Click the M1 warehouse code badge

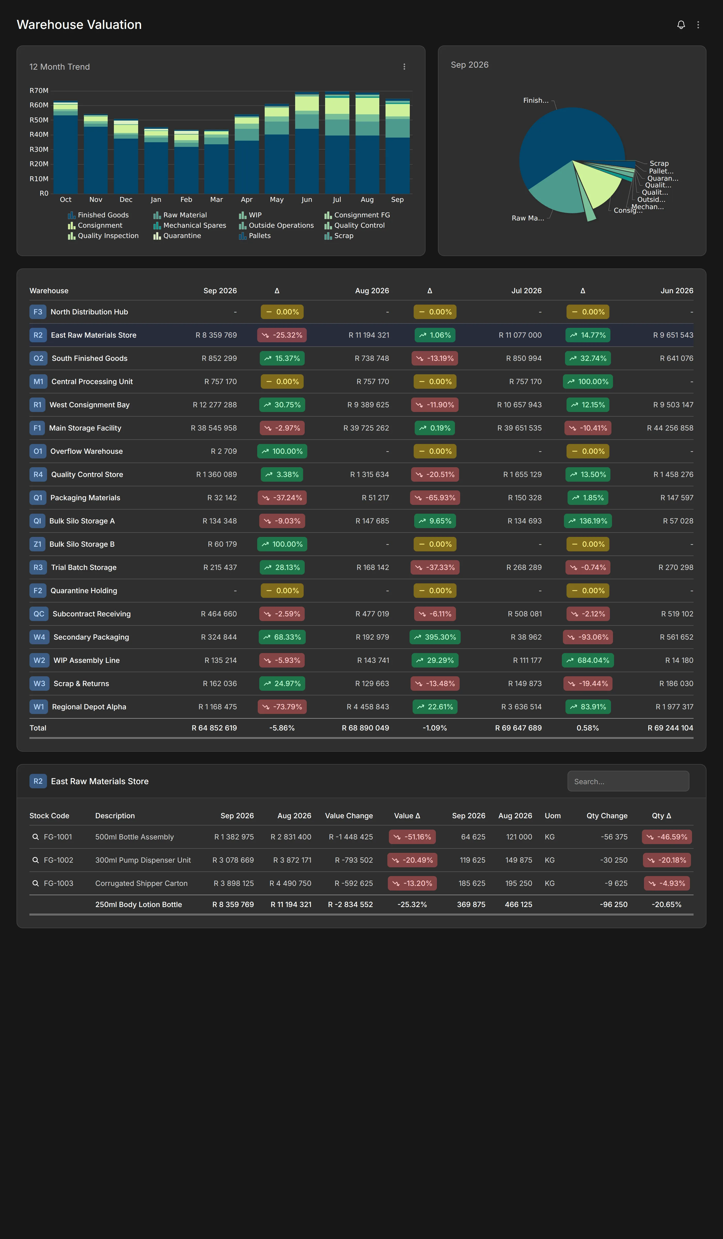38,381
